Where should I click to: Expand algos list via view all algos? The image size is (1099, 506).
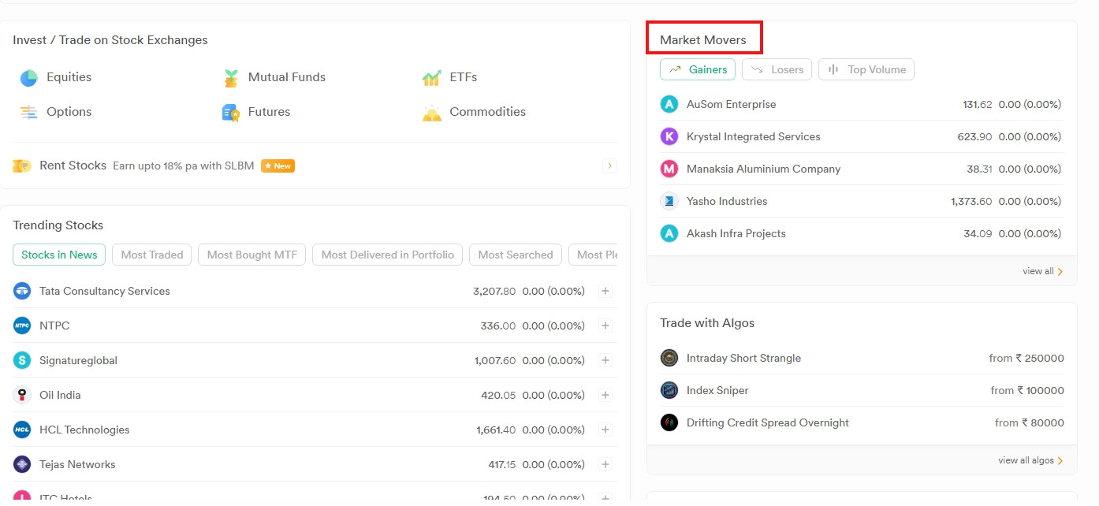pos(1030,461)
